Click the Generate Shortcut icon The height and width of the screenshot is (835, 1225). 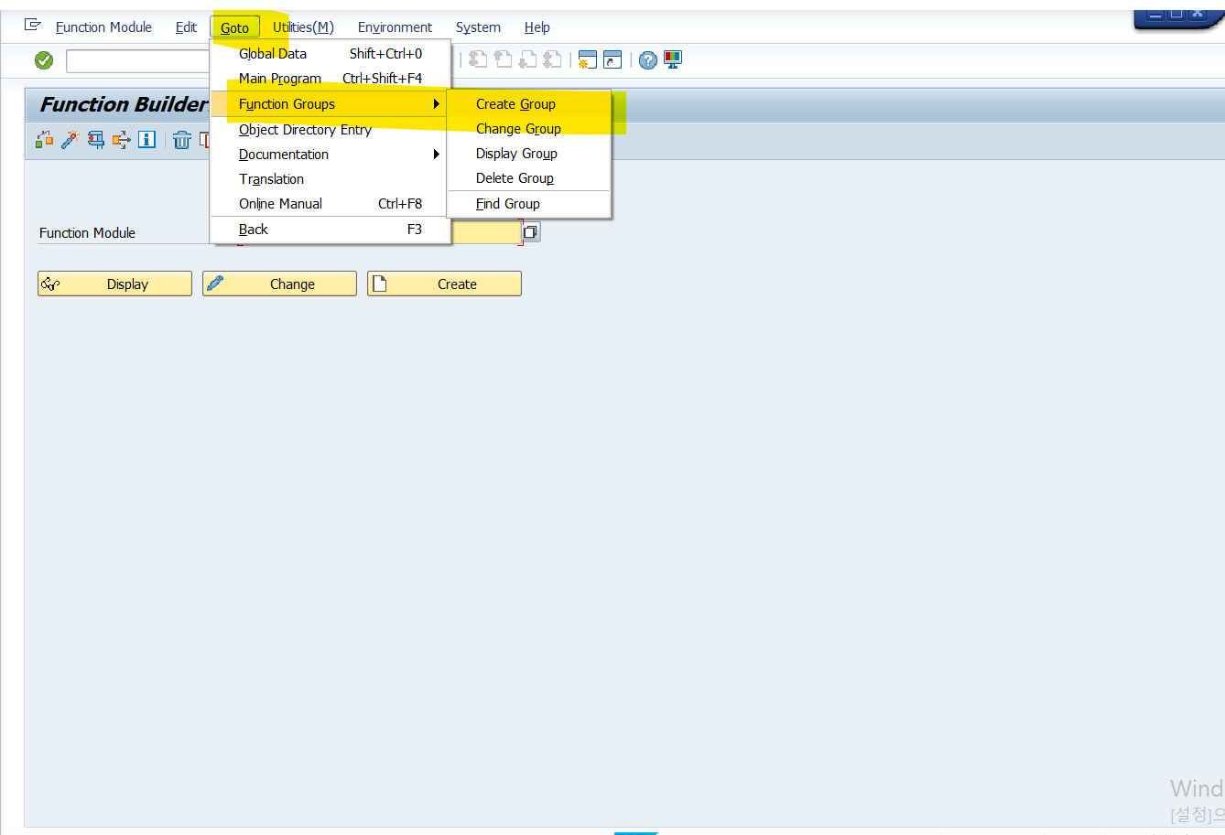612,59
